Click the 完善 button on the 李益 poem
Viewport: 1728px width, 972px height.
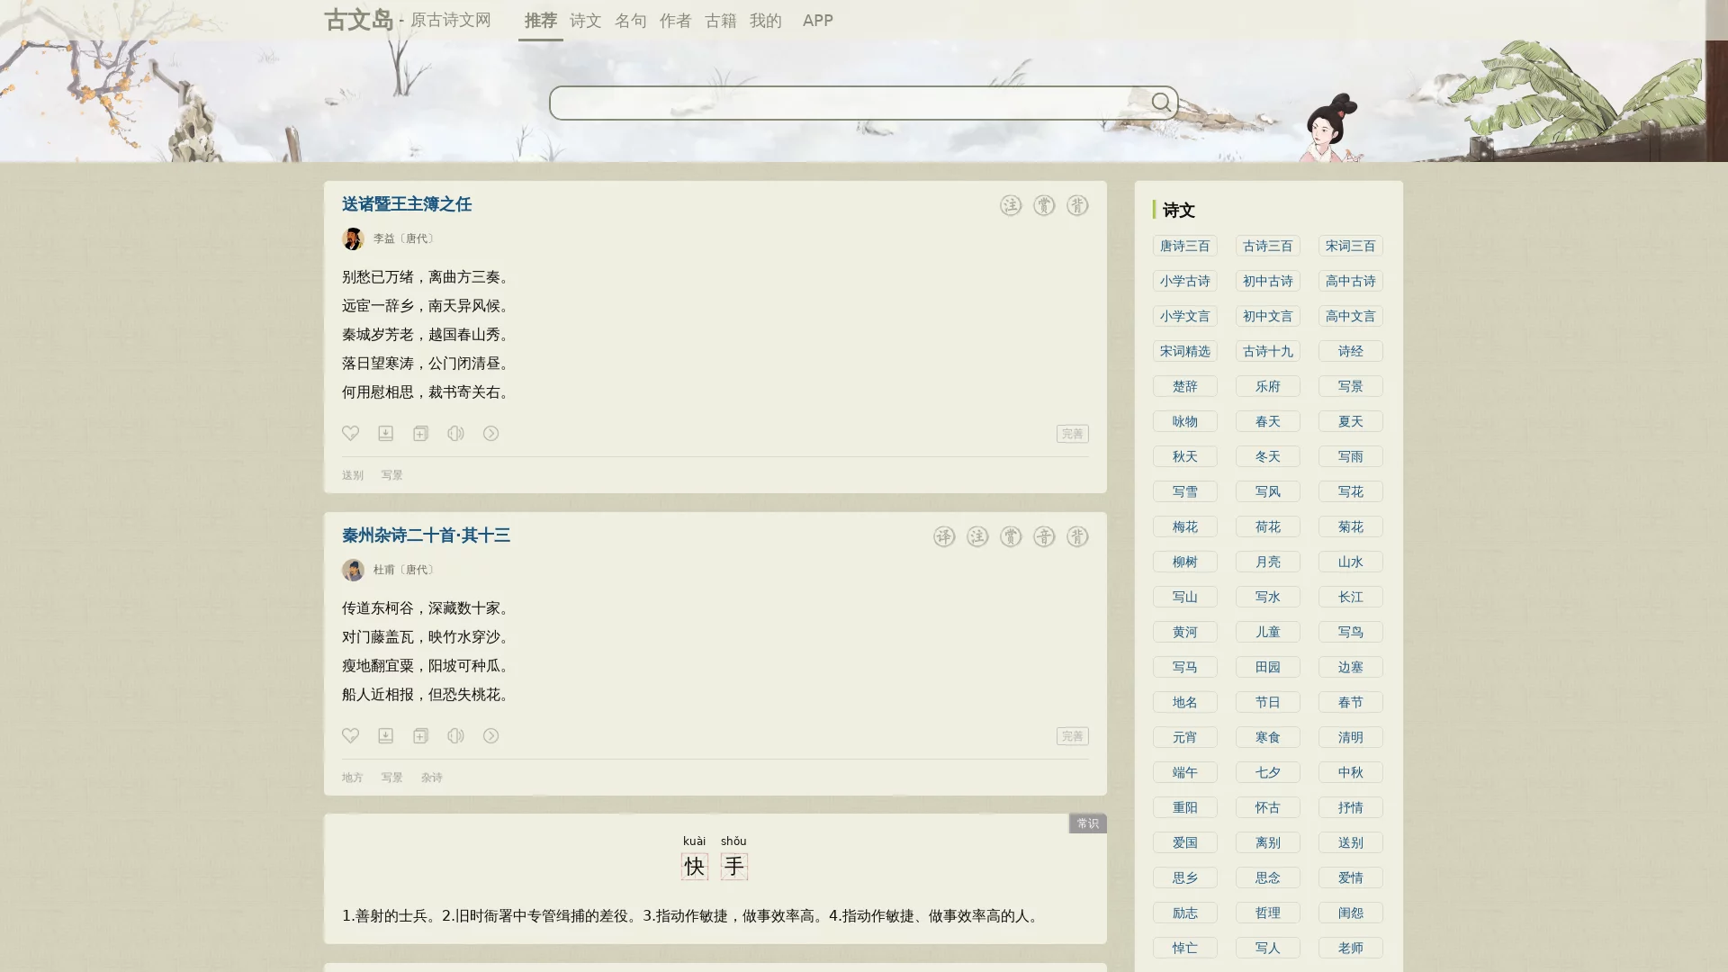1072,434
